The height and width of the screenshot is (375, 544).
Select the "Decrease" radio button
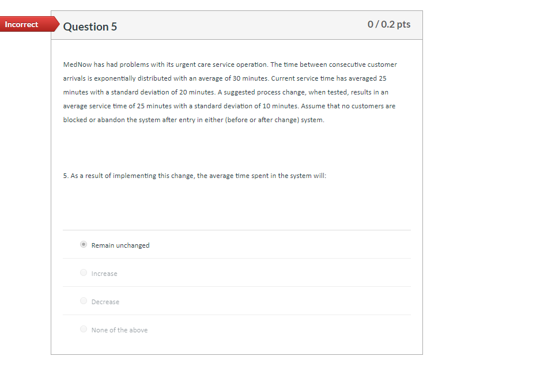tap(84, 301)
